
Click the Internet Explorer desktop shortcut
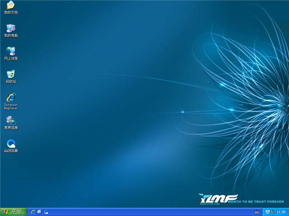11,97
